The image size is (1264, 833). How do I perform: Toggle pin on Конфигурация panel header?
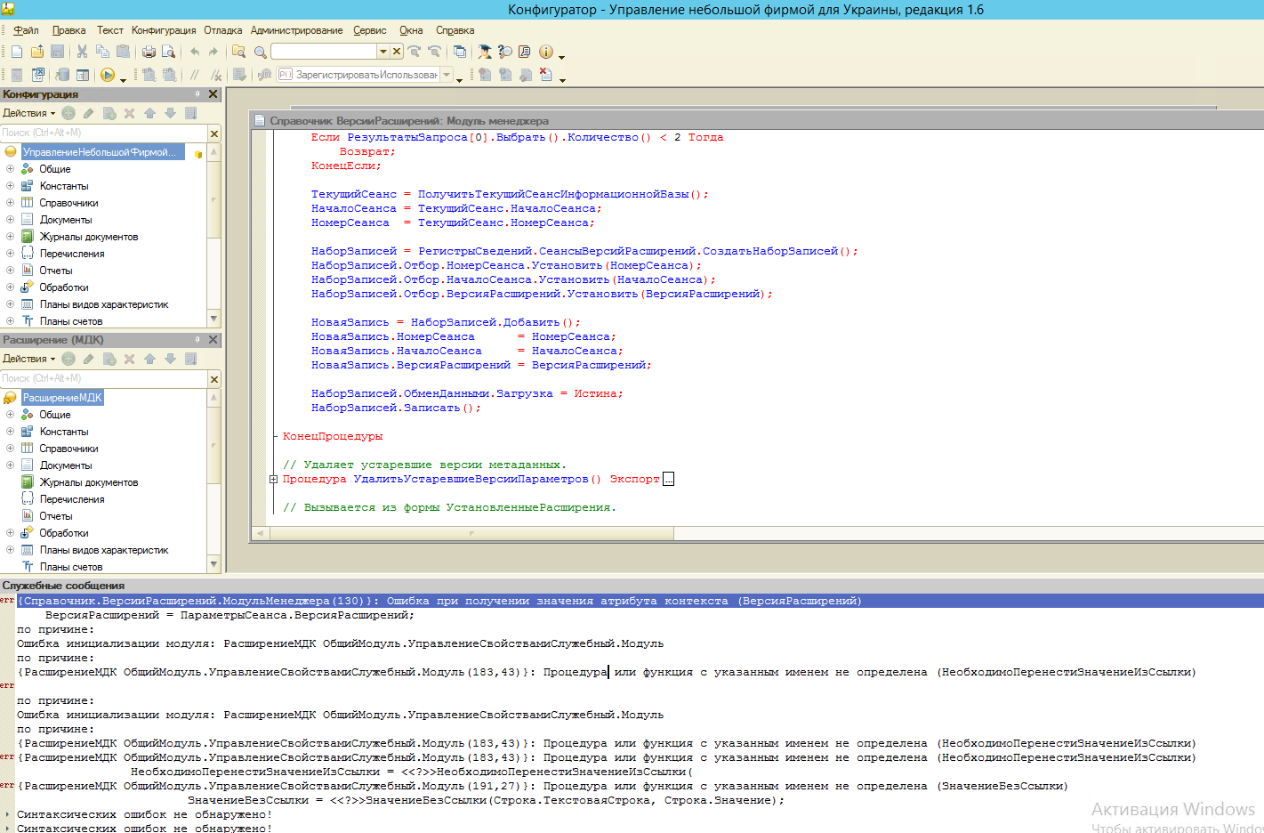197,94
